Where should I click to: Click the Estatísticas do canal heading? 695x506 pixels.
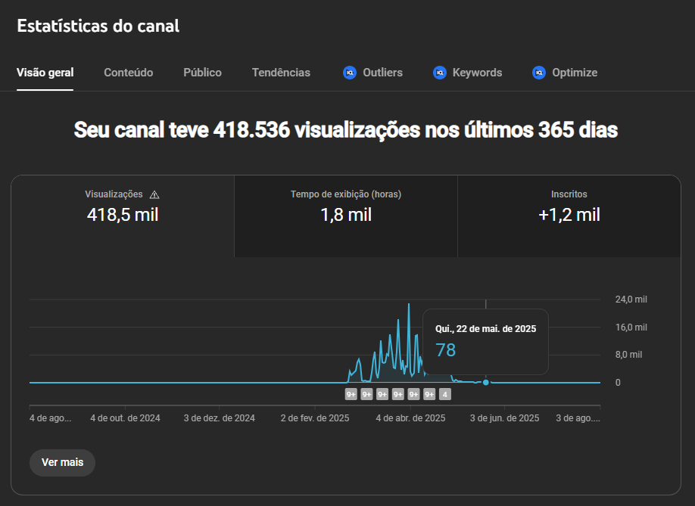coord(98,26)
